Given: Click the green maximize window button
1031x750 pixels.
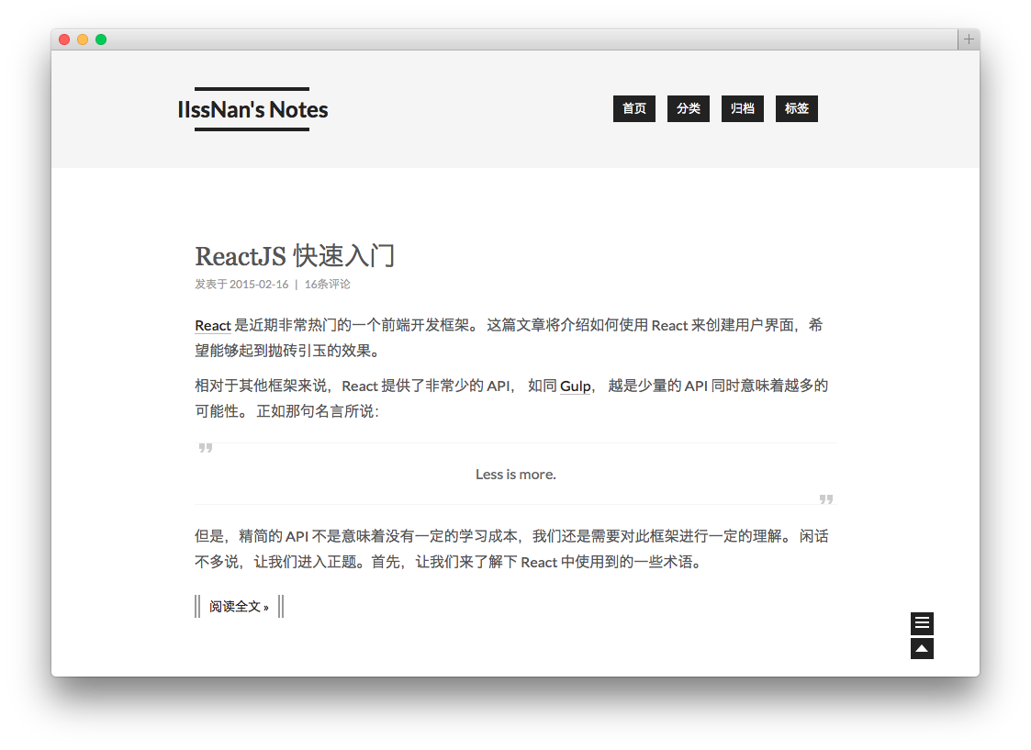Looking at the screenshot, I should 101,39.
